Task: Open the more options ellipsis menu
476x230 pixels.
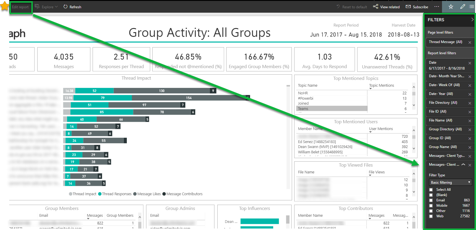Action: (437, 7)
